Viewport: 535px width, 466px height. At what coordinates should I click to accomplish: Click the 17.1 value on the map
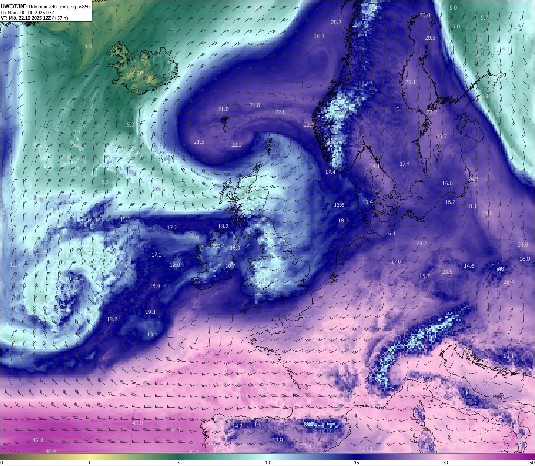click(156, 255)
